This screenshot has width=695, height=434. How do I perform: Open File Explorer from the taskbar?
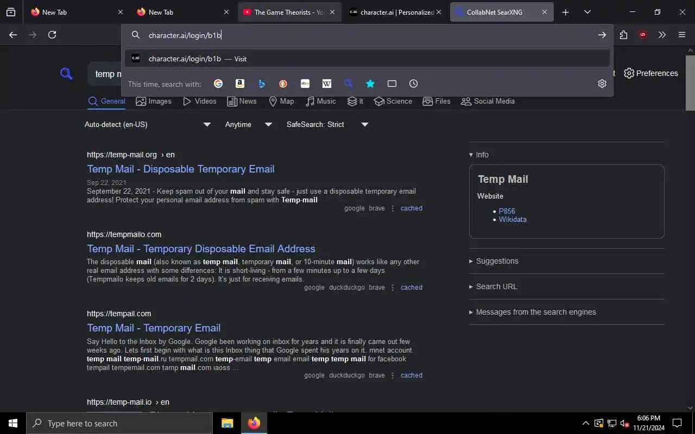227,423
